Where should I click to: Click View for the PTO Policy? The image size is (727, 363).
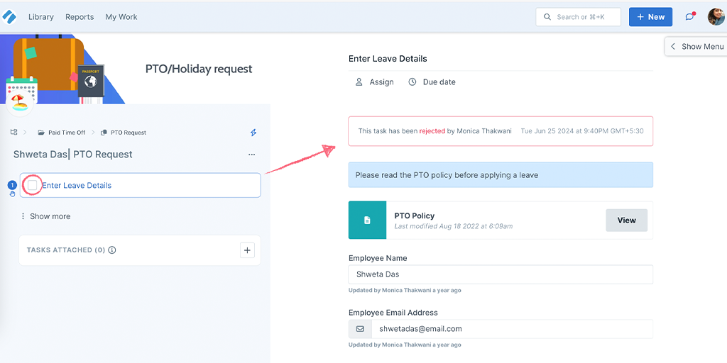point(626,220)
